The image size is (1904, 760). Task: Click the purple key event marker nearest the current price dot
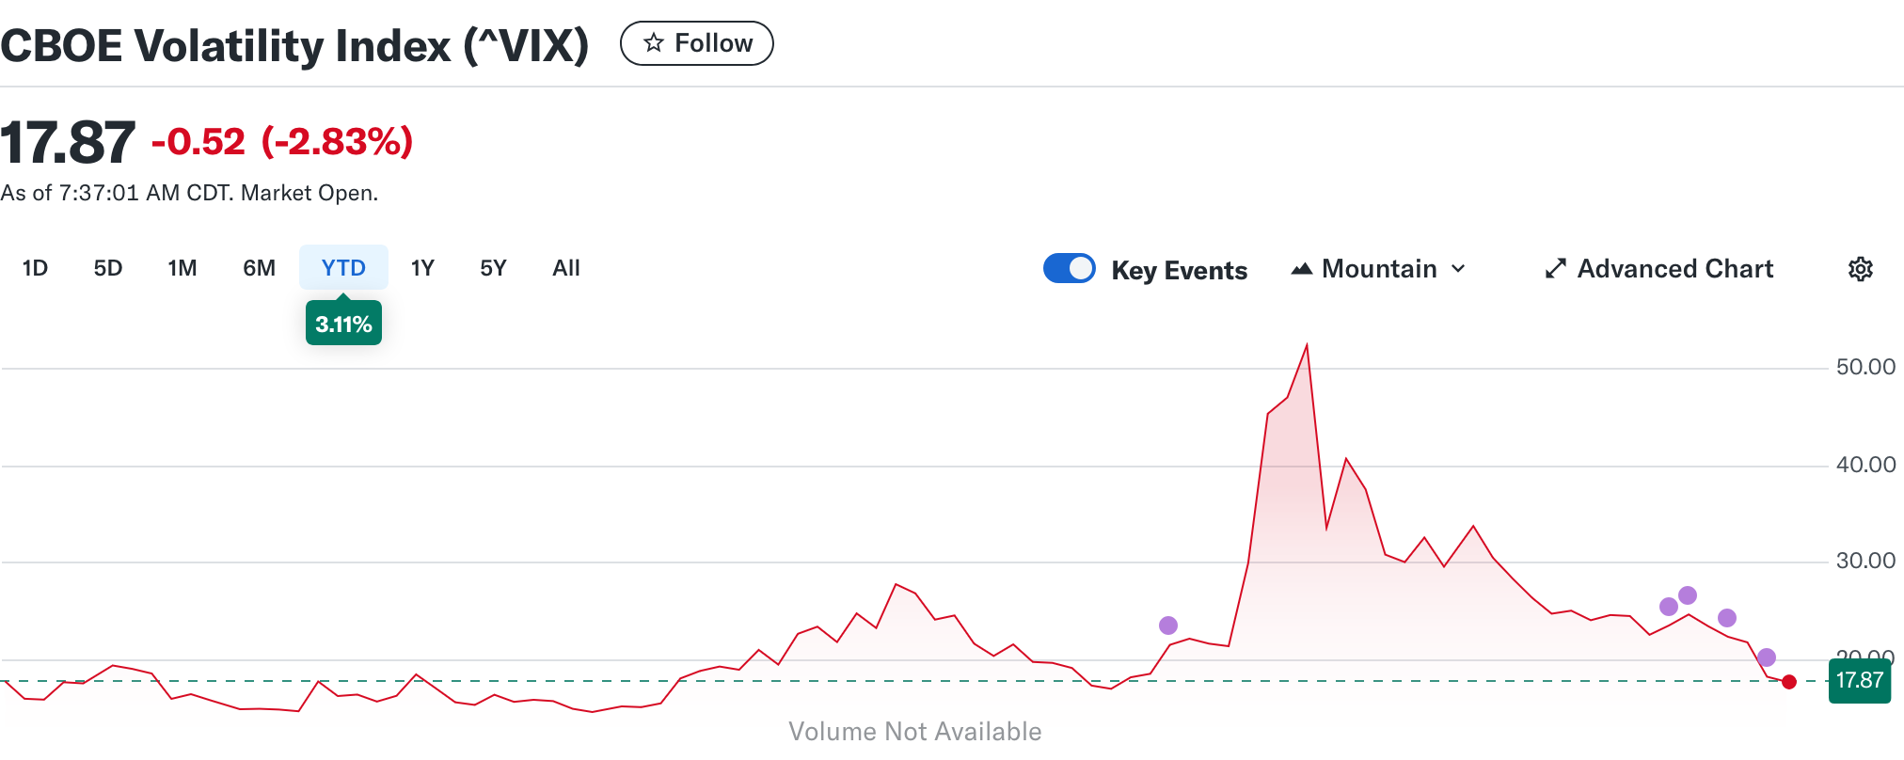(x=1767, y=657)
